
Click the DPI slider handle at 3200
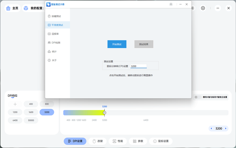[104, 113]
